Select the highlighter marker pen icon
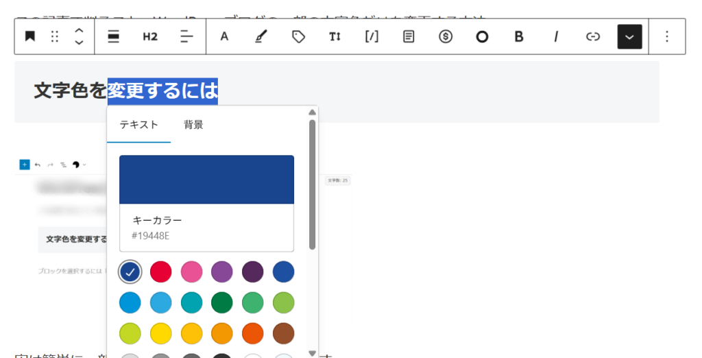The image size is (702, 358). pyautogui.click(x=261, y=37)
